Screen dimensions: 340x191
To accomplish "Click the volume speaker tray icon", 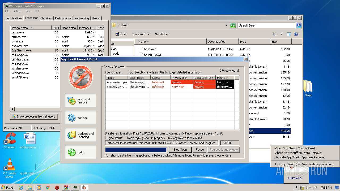I will [308, 188].
